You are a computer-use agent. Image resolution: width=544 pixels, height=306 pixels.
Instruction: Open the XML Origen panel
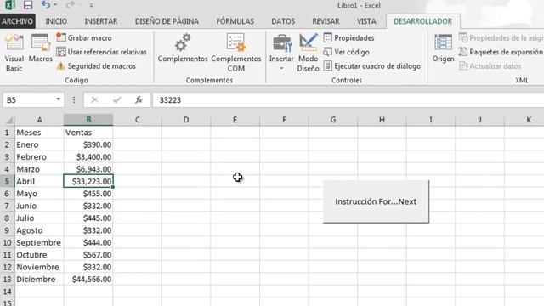click(443, 48)
